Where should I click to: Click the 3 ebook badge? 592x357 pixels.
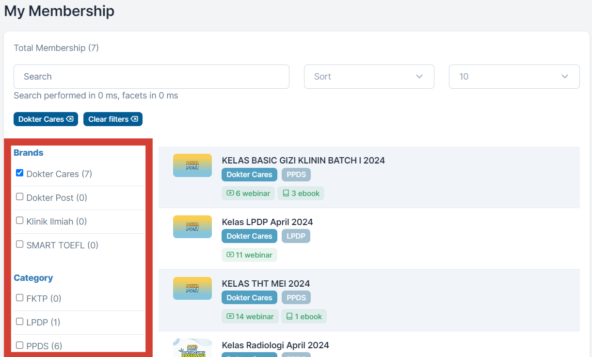[x=301, y=194]
